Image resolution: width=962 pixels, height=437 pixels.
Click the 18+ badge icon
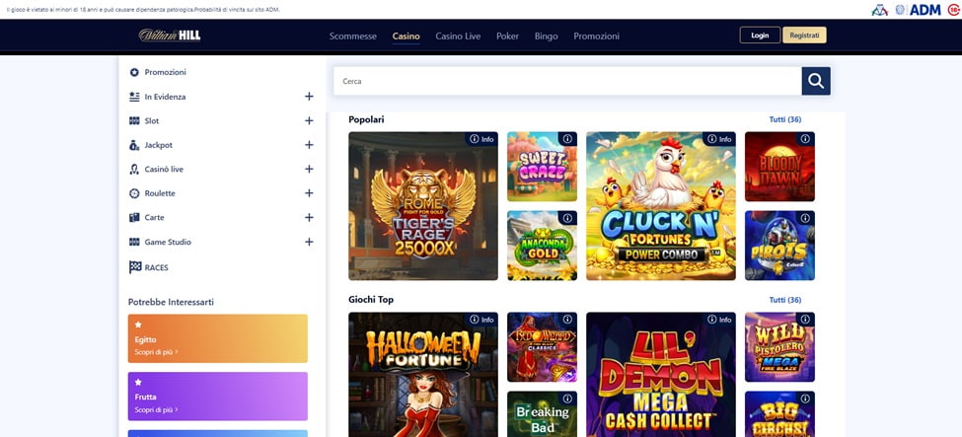point(954,10)
